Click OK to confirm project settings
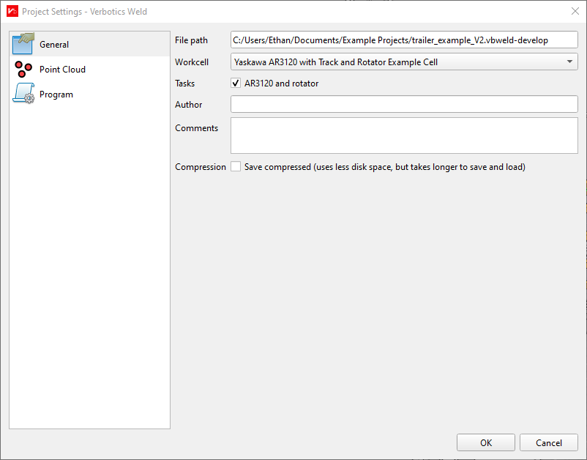The image size is (587, 460). point(485,442)
